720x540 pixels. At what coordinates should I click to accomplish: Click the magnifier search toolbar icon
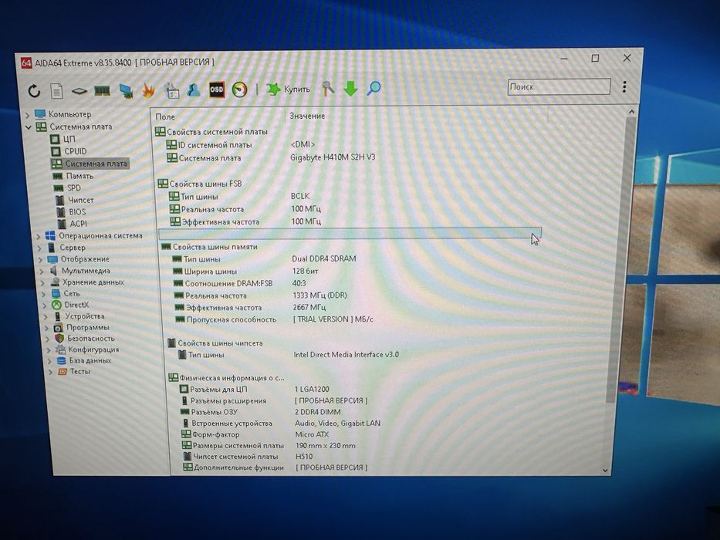(374, 88)
